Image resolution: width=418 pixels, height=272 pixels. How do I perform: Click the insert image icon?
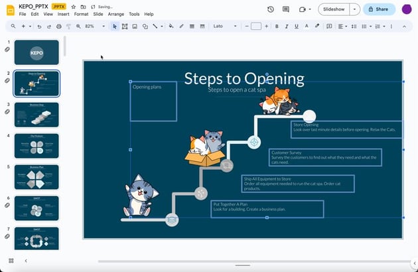pos(135,27)
